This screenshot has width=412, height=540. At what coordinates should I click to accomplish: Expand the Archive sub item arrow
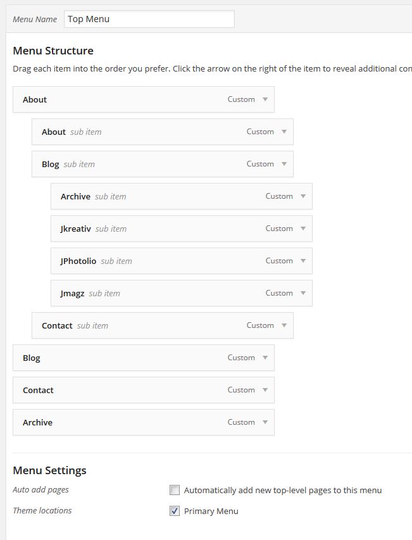pos(303,196)
